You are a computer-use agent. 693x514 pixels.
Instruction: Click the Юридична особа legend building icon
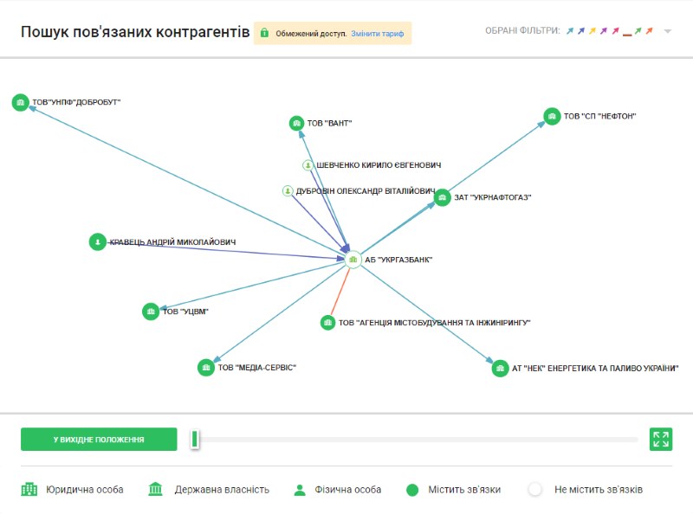tap(29, 489)
